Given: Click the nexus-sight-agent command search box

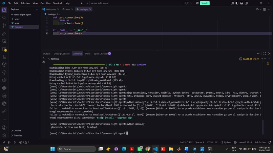Looking at the screenshot, I should click(x=137, y=3).
